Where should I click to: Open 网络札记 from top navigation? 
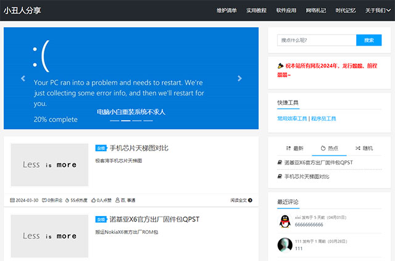[x=315, y=10]
